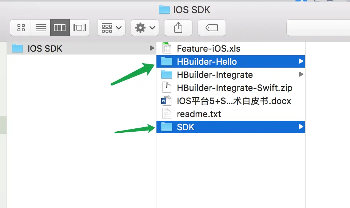
Task: Select the IOS平台5+S...术白皮书.docx document
Action: pos(231,101)
